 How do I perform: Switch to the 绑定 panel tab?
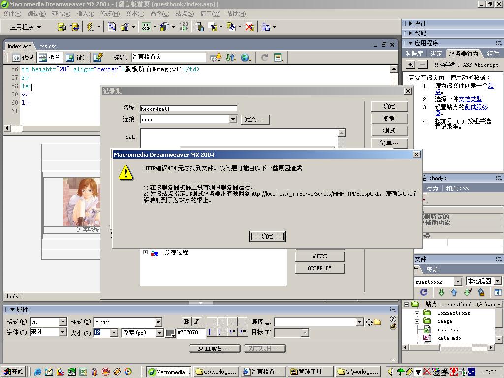(x=436, y=53)
